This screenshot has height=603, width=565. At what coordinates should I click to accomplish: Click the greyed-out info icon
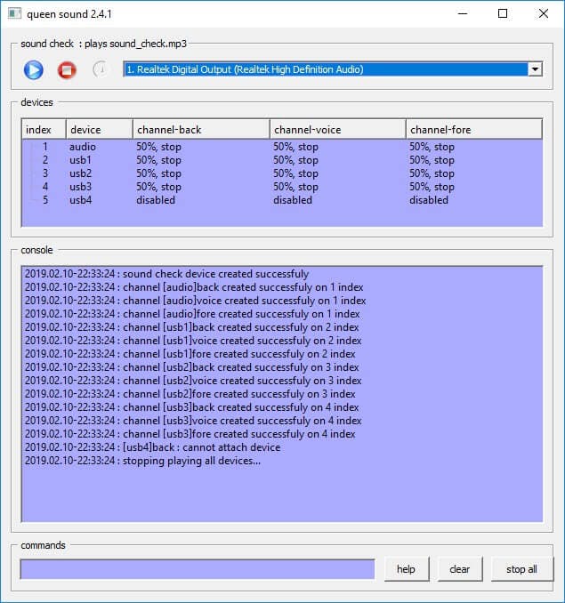click(100, 69)
